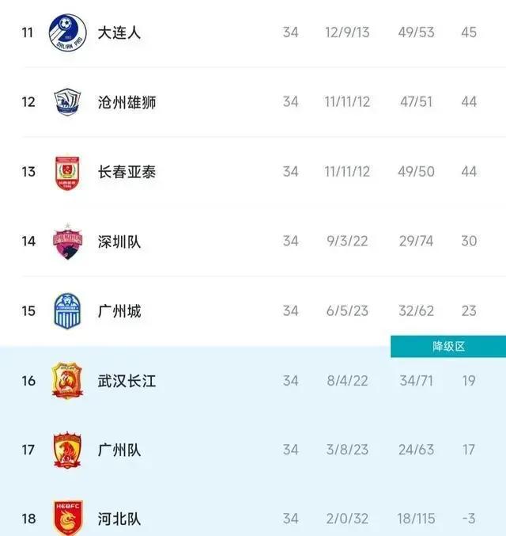Click the 广州队 red tiger badge
The width and height of the screenshot is (506, 536).
(66, 450)
